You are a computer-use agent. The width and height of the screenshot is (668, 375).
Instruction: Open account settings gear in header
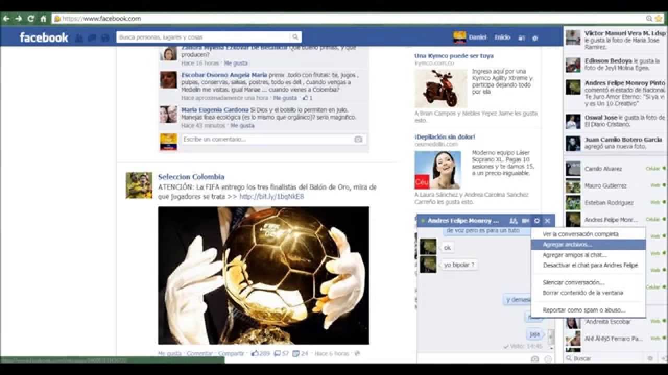[x=534, y=37]
